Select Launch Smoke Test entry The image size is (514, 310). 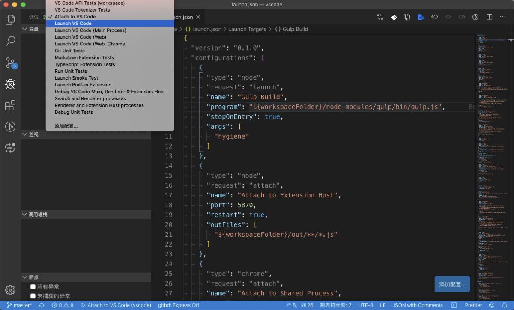click(x=110, y=78)
